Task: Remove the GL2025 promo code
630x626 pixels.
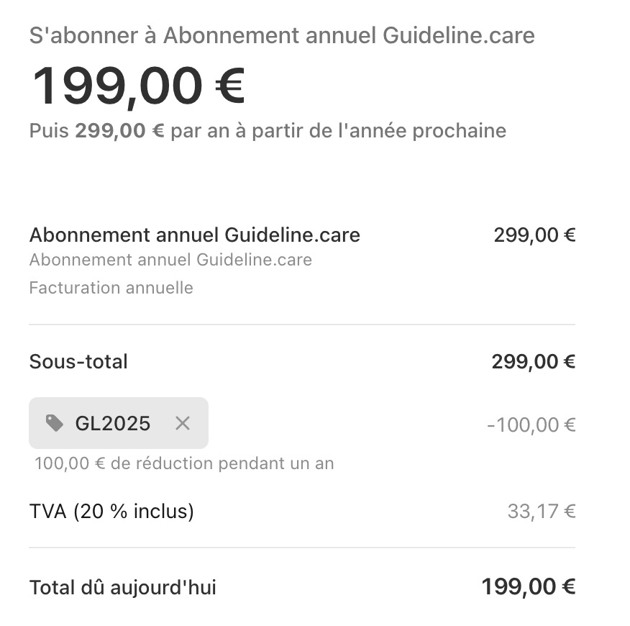Action: (x=183, y=423)
